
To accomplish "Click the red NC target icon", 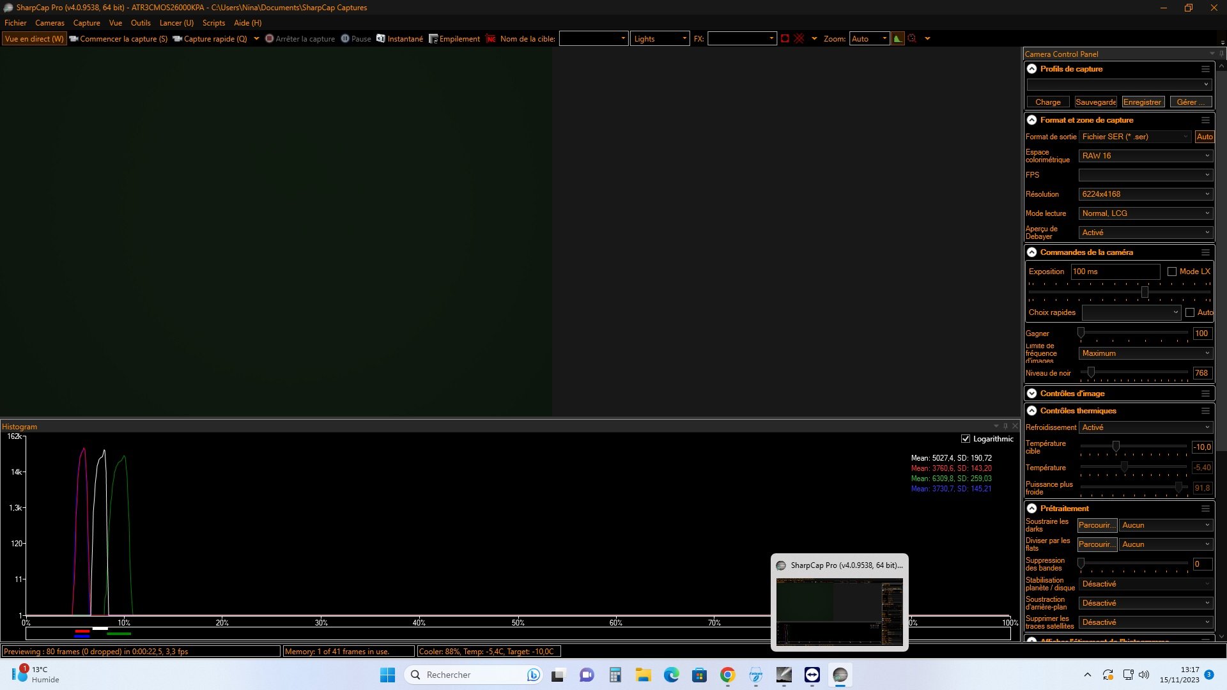I will 491,39.
